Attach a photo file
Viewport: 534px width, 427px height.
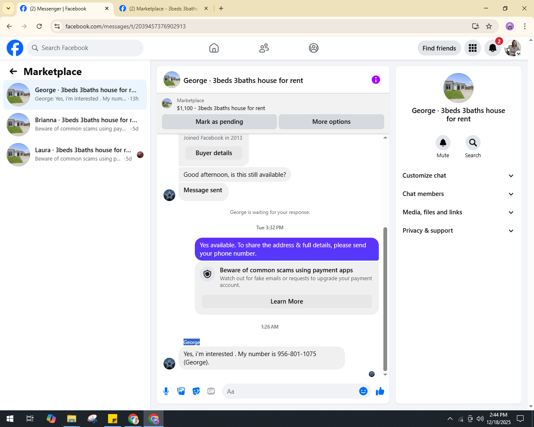[181, 391]
